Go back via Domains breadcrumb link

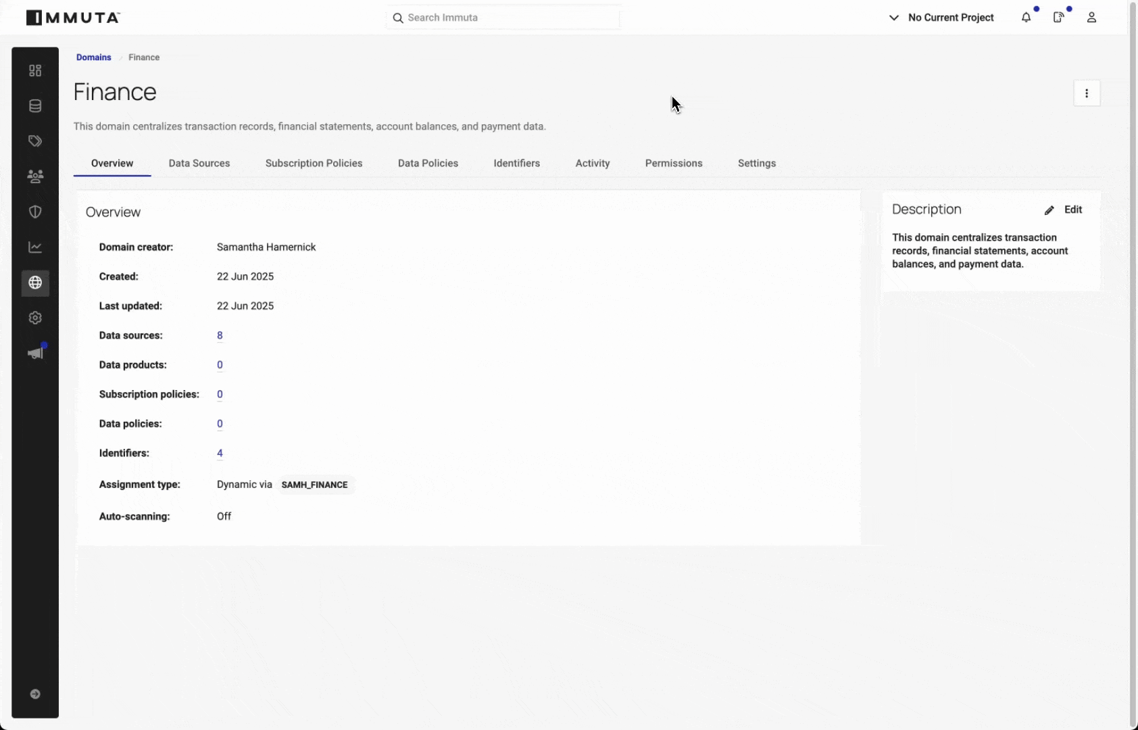(93, 57)
